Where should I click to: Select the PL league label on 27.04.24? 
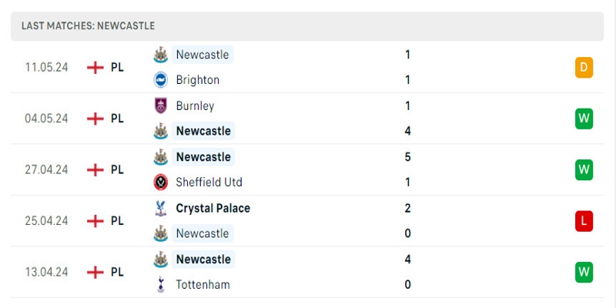click(x=117, y=169)
